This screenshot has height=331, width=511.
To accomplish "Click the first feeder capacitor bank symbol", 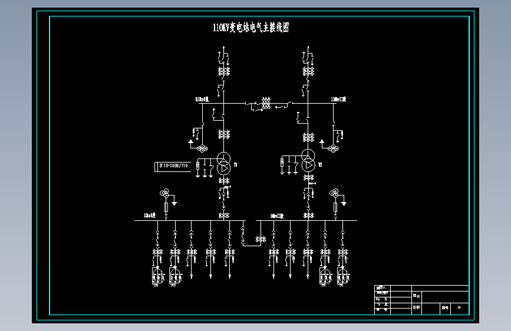I will (158, 276).
